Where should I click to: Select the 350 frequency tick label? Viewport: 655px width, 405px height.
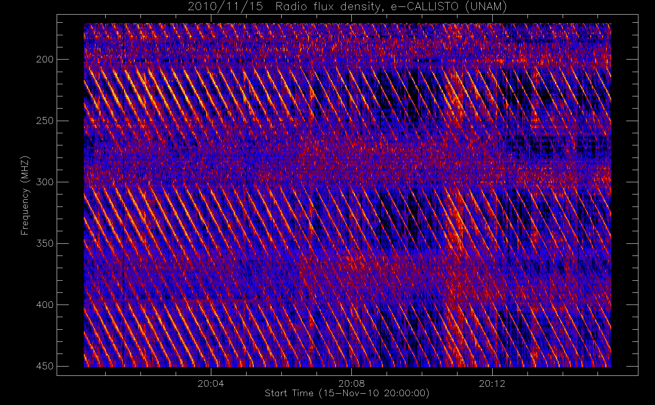[x=45, y=243]
